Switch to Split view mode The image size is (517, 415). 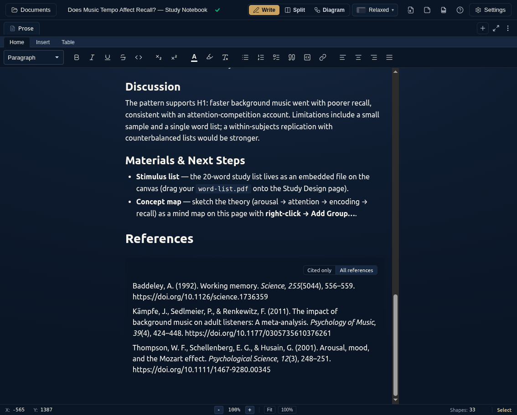click(295, 10)
